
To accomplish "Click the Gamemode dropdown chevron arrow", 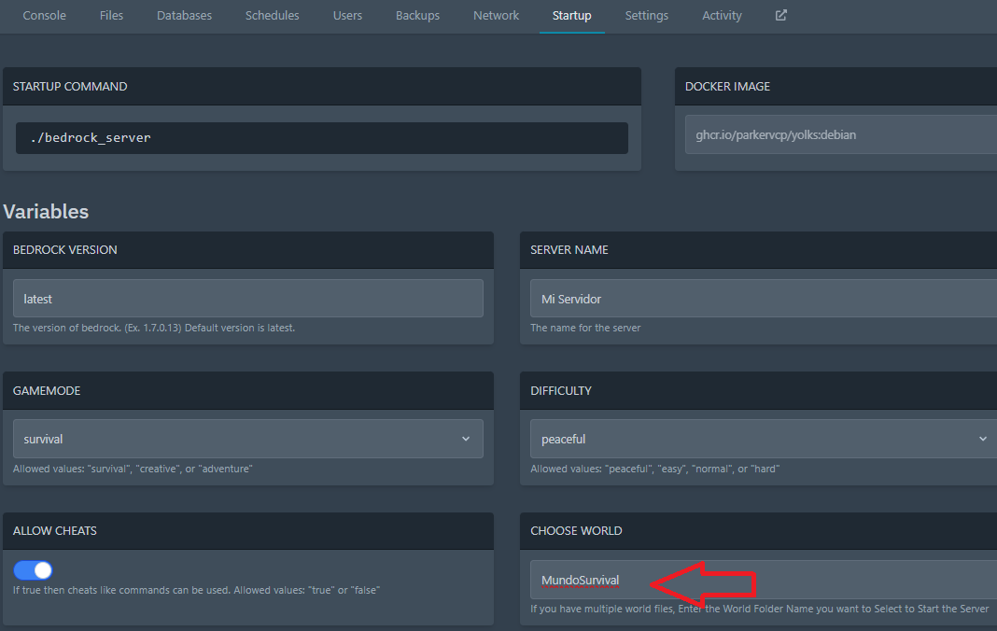I will (466, 439).
